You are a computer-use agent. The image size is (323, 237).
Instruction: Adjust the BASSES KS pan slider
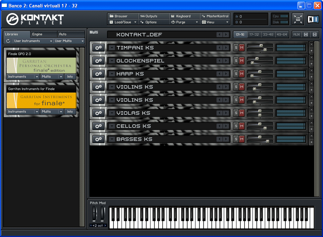[260, 141]
